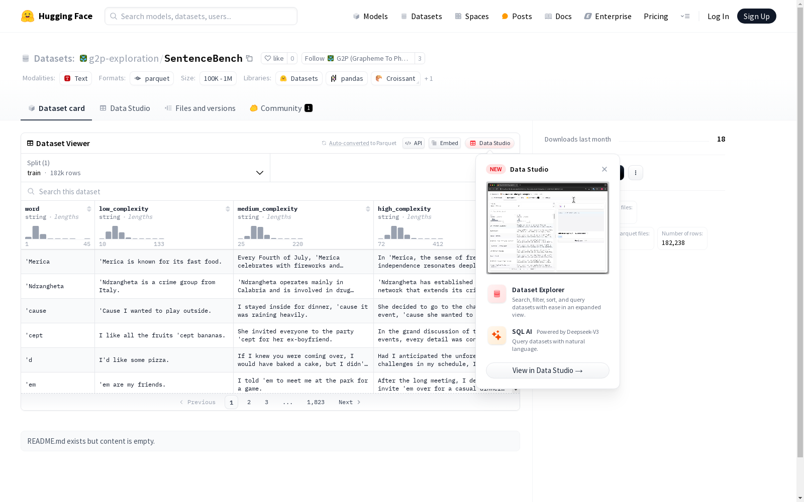
Task: Open Posts
Action: pyautogui.click(x=517, y=16)
